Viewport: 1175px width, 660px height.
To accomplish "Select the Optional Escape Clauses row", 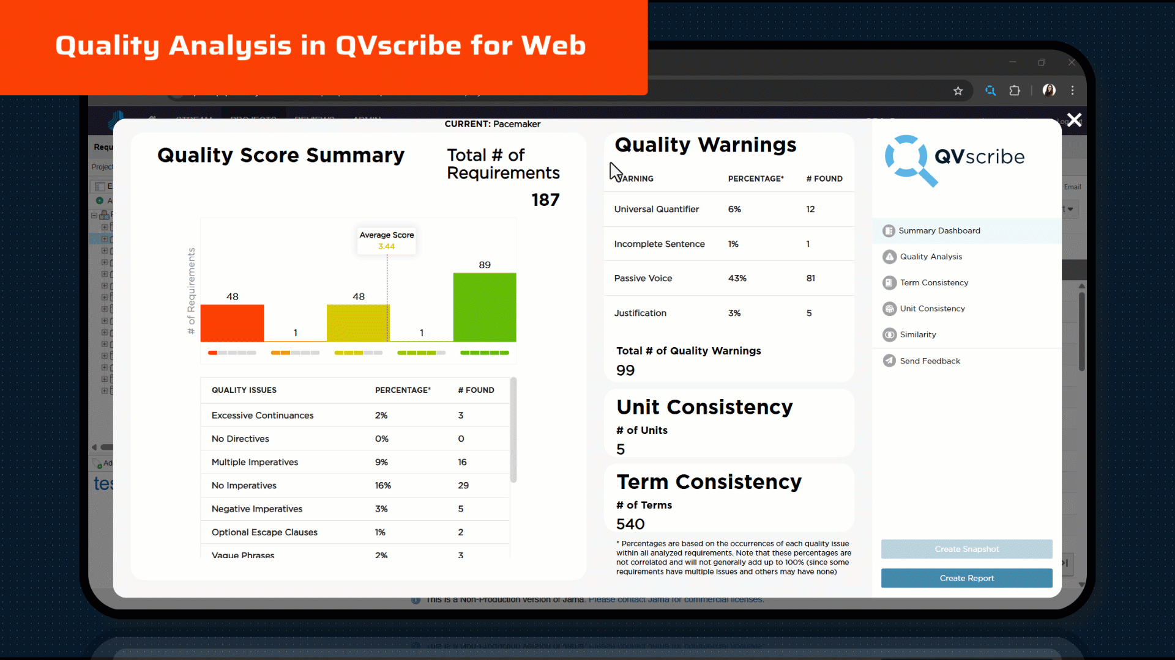I will click(355, 532).
